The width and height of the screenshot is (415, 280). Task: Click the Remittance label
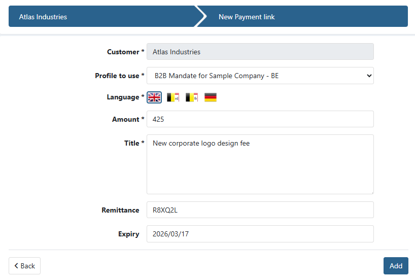pyautogui.click(x=120, y=210)
